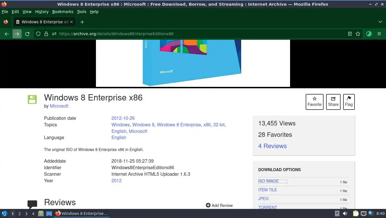
Task: Open the 32-bit topic link
Action: coord(219,125)
